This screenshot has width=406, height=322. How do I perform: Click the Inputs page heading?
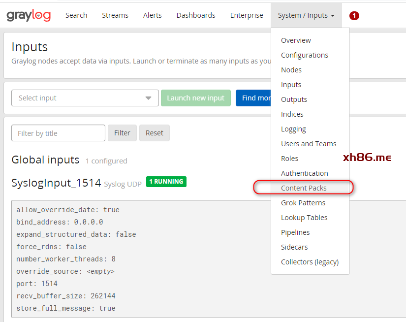pyautogui.click(x=30, y=47)
